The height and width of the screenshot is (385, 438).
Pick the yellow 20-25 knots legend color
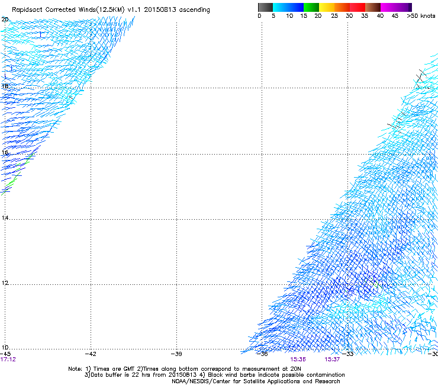click(327, 7)
